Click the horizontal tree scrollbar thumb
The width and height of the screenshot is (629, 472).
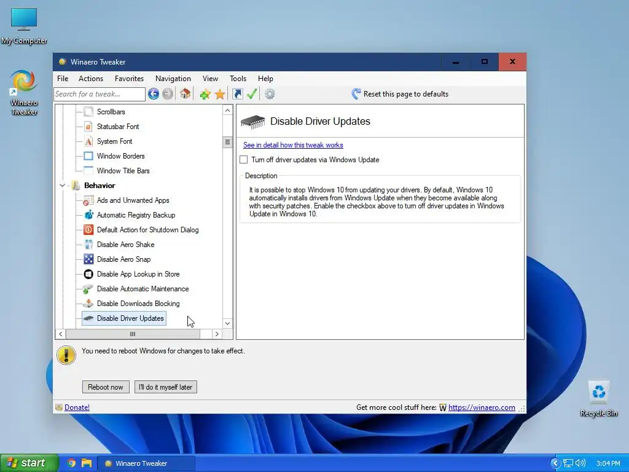tap(133, 334)
